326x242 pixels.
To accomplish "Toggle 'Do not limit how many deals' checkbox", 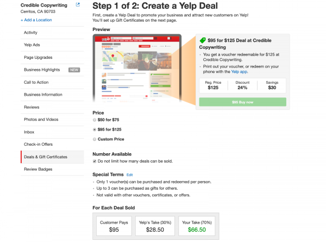I will coord(95,162).
